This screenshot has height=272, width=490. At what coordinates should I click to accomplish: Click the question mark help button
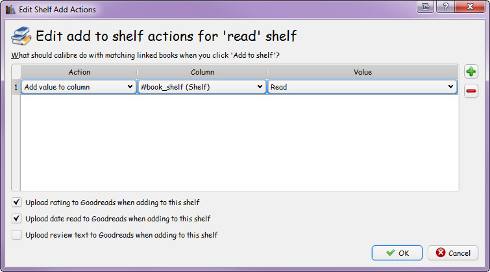[x=445, y=8]
